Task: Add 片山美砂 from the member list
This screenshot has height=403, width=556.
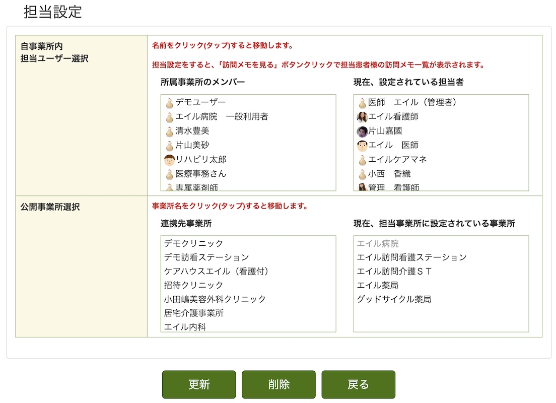Action: tap(192, 146)
